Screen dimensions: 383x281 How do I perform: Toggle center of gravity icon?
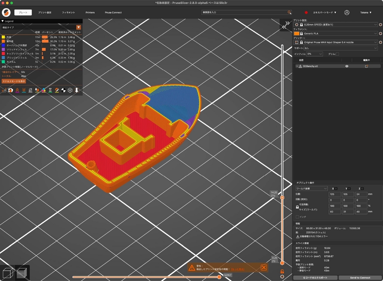click(64, 90)
